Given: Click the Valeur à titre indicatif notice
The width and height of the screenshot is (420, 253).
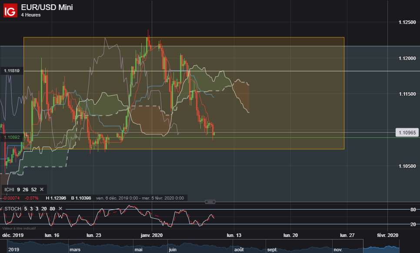Looking at the screenshot, I should coord(19,228).
